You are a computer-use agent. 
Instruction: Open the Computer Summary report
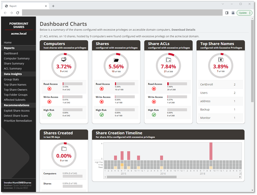17,59
